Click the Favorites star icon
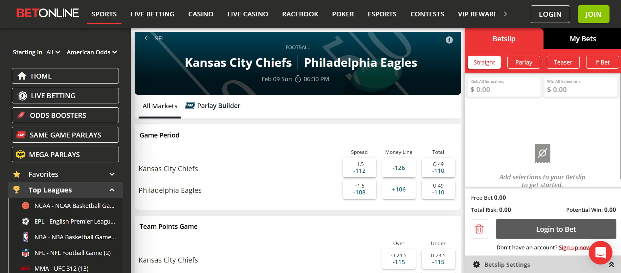621x273 pixels. point(17,174)
